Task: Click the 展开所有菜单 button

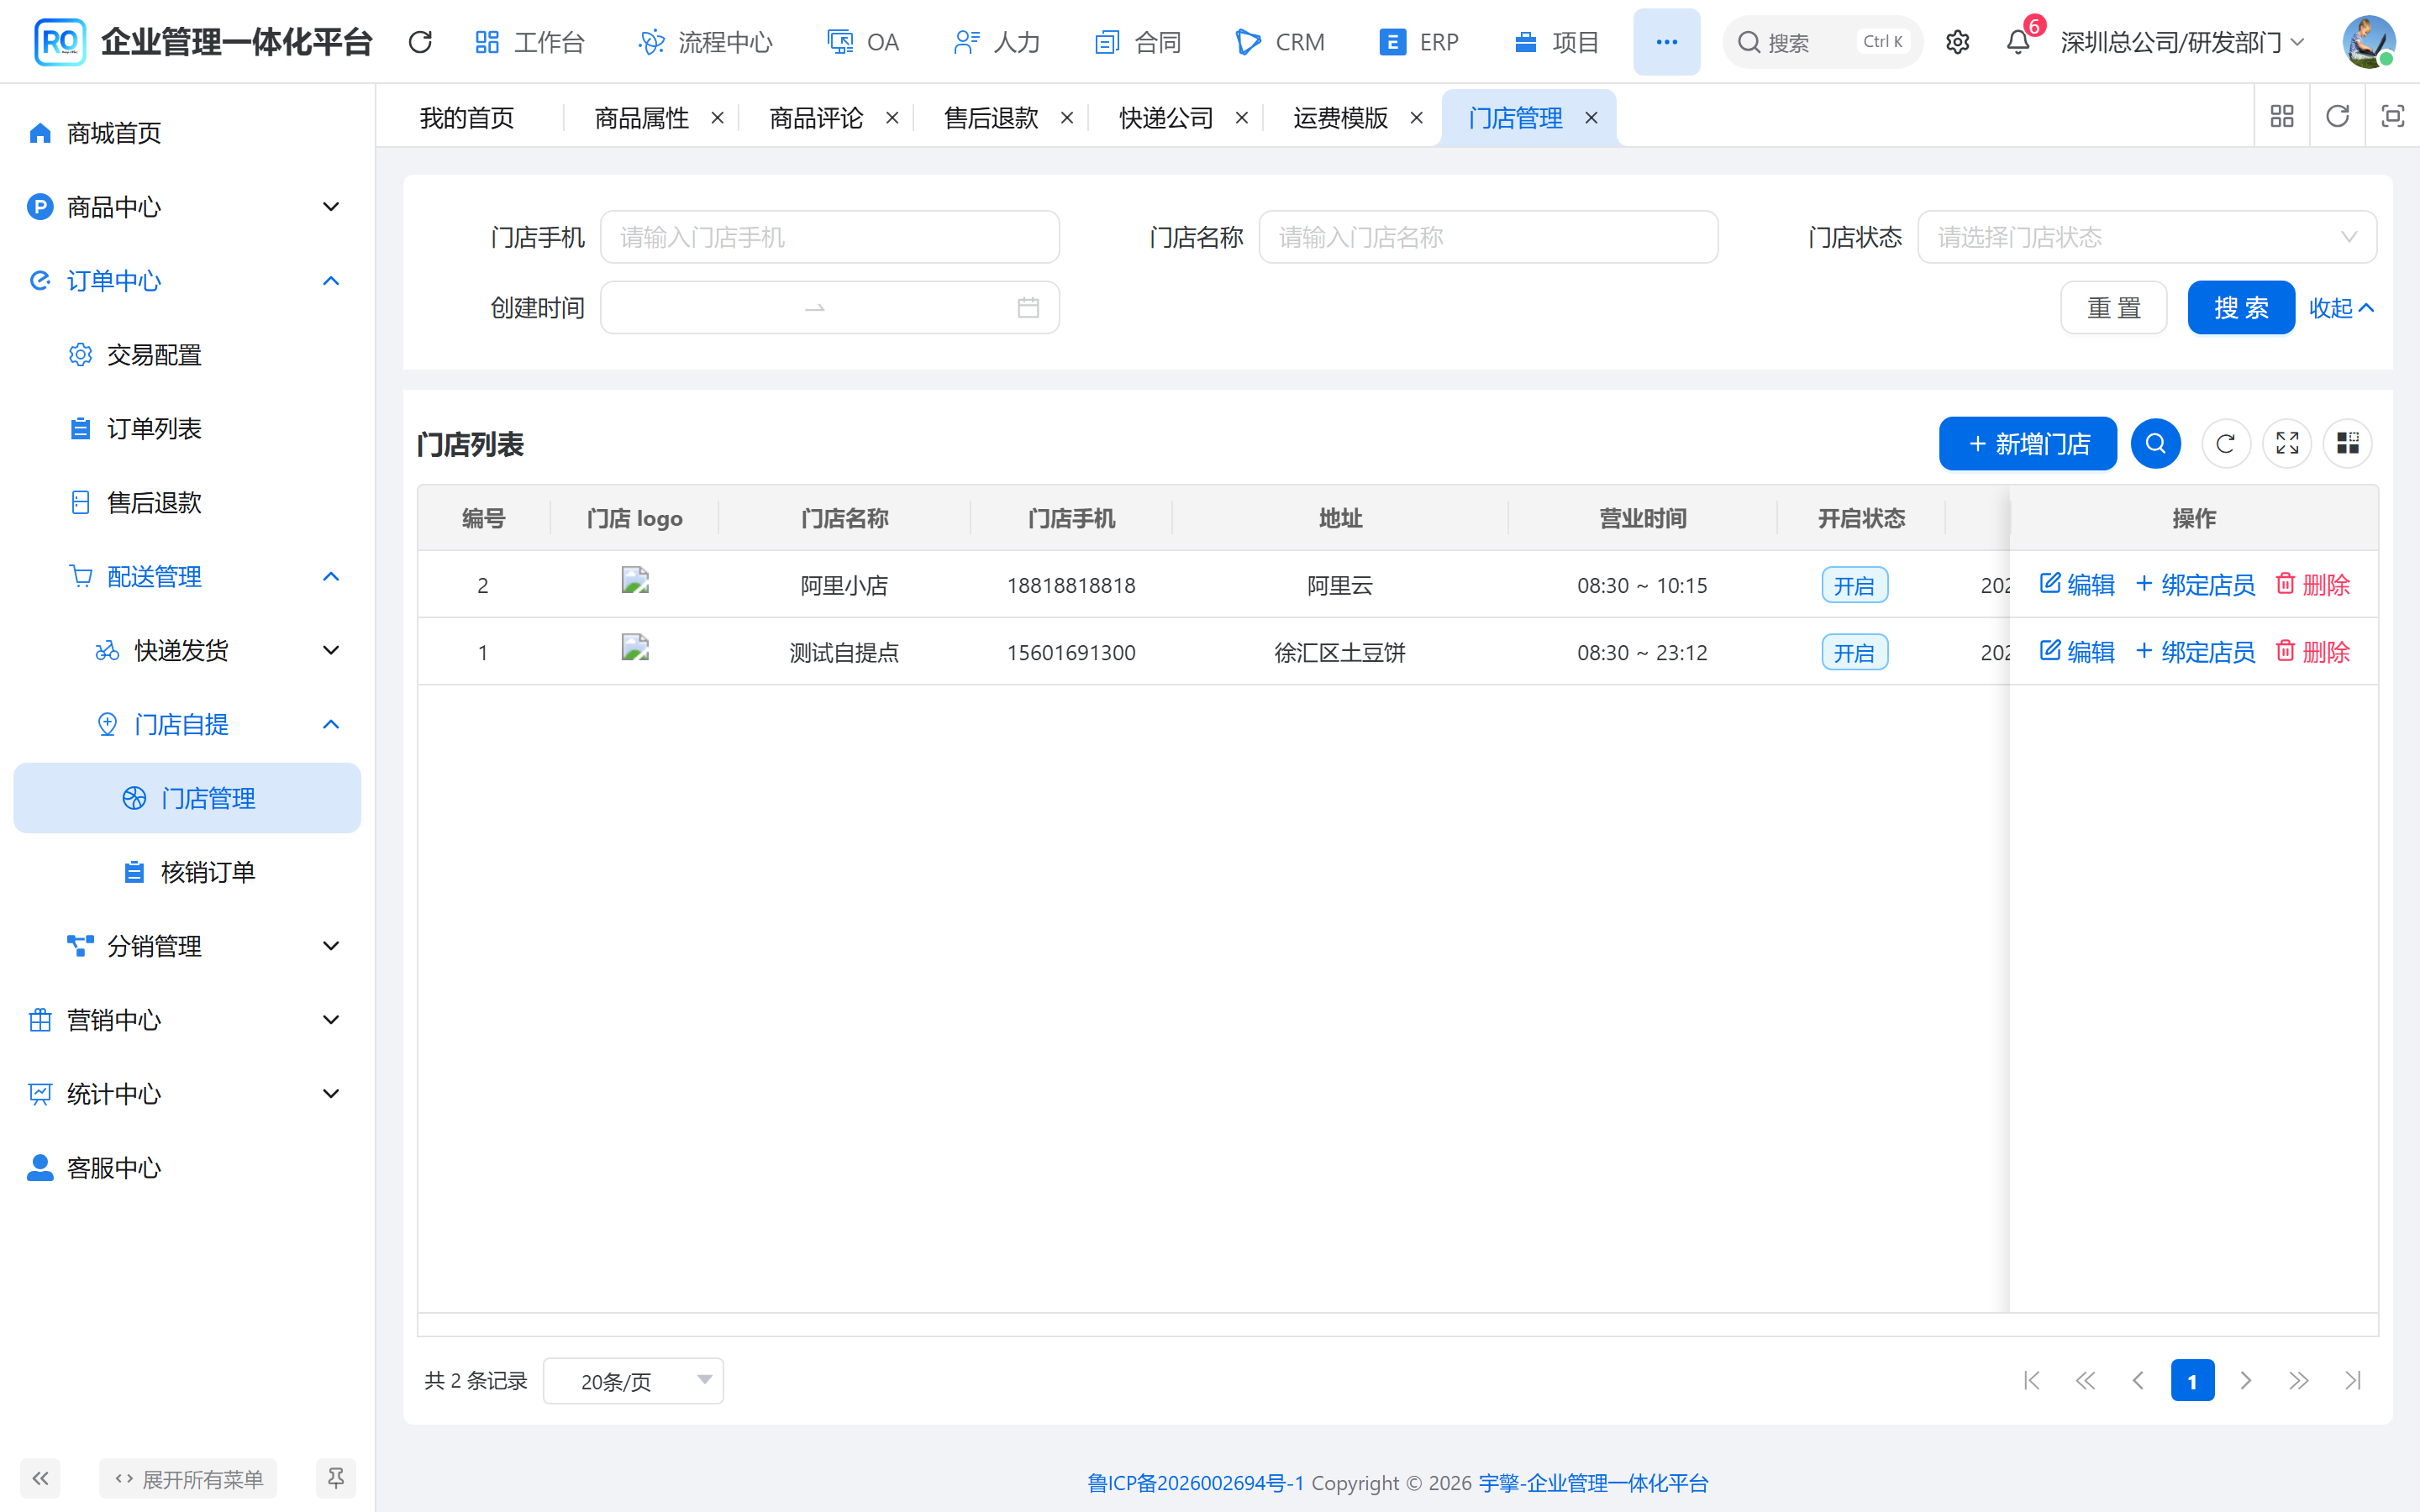Action: [x=188, y=1478]
